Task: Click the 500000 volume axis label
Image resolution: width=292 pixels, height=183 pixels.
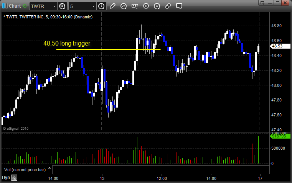Action: click(278, 148)
